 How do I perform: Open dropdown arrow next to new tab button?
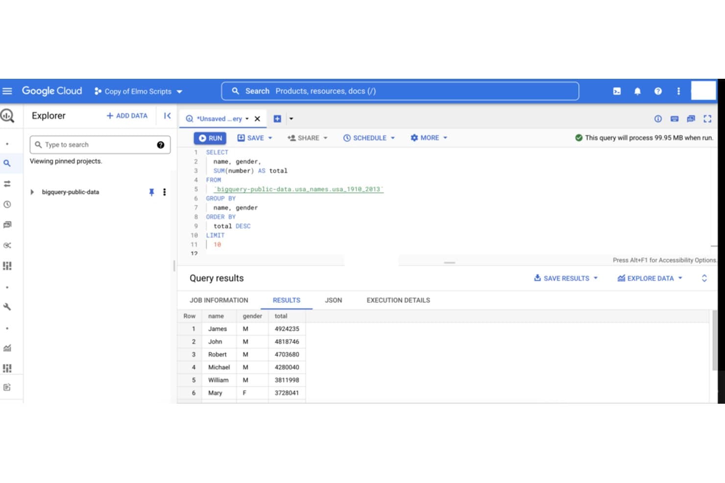tap(291, 119)
